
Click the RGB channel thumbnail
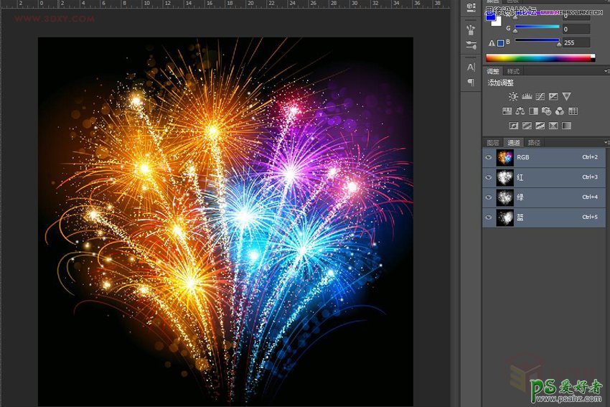pyautogui.click(x=505, y=157)
